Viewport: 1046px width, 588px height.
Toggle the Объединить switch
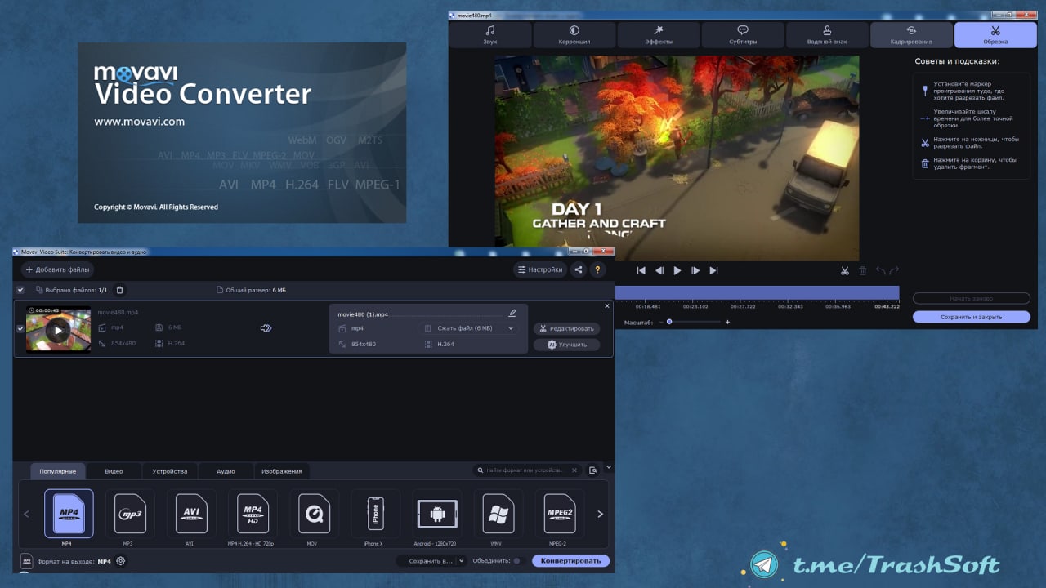[x=516, y=561]
